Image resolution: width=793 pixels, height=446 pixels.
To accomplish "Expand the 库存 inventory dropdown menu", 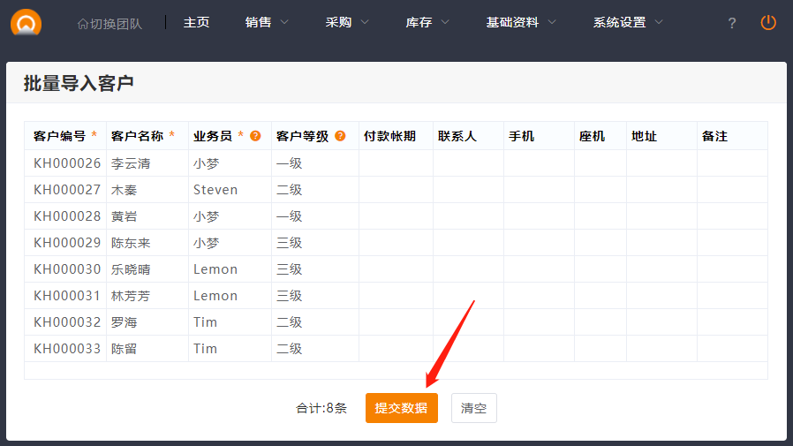I will (427, 23).
